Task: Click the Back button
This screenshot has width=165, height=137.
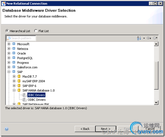Action: pyautogui.click(x=85, y=129)
